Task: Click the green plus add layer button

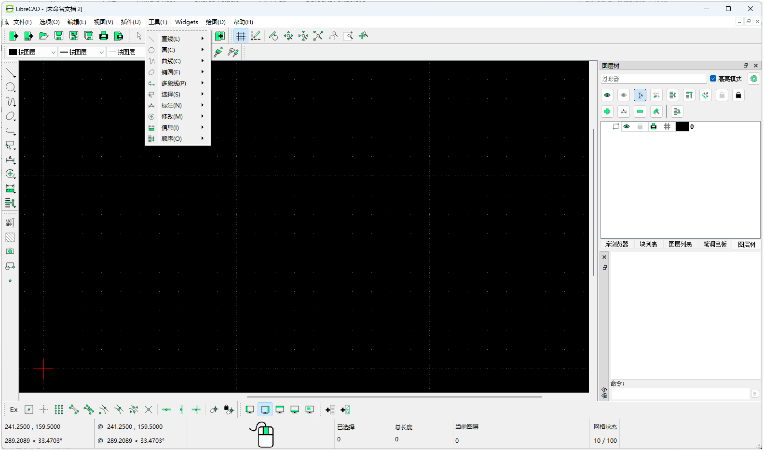Action: pyautogui.click(x=607, y=111)
